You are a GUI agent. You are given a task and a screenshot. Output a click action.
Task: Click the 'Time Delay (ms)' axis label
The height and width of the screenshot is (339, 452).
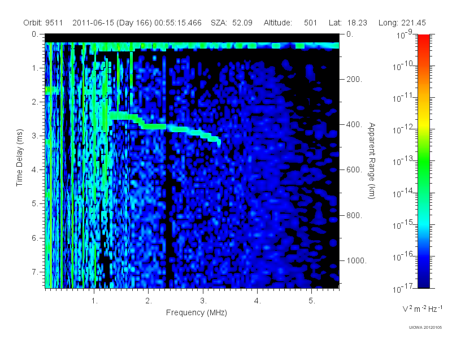19,158
